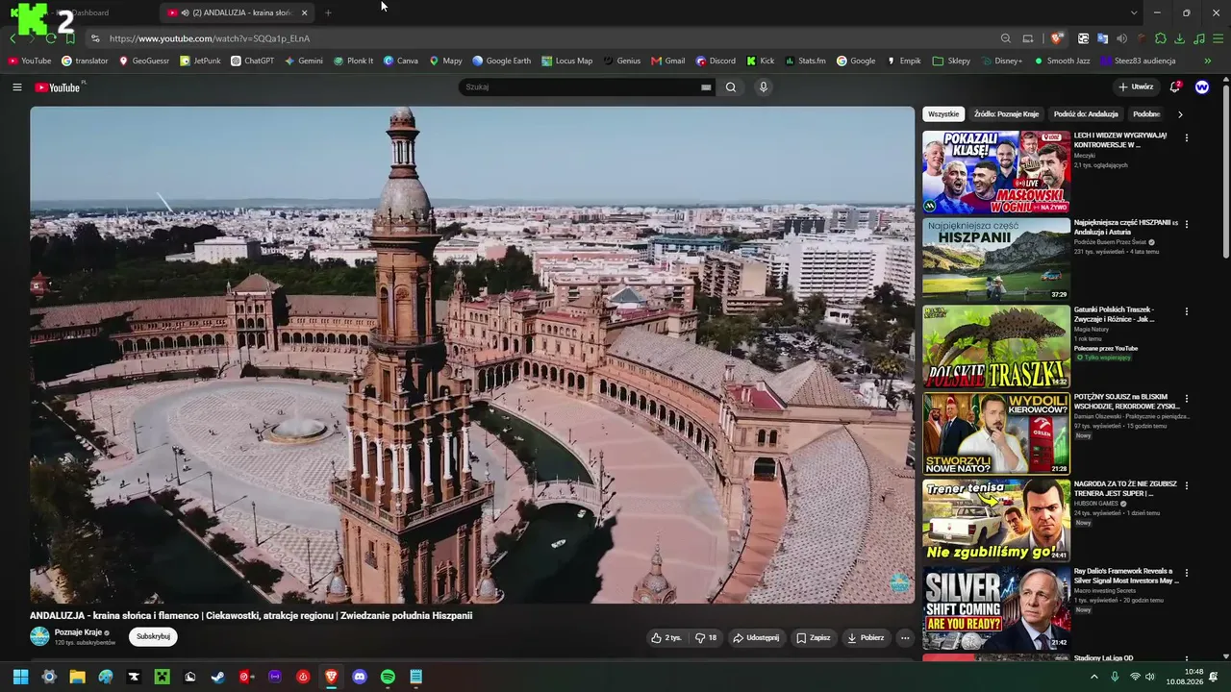Open the POLSKIE TRASZKI video thumbnail

click(996, 347)
